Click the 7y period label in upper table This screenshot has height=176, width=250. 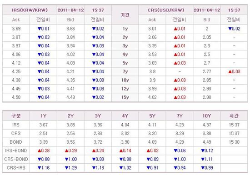(x=125, y=72)
